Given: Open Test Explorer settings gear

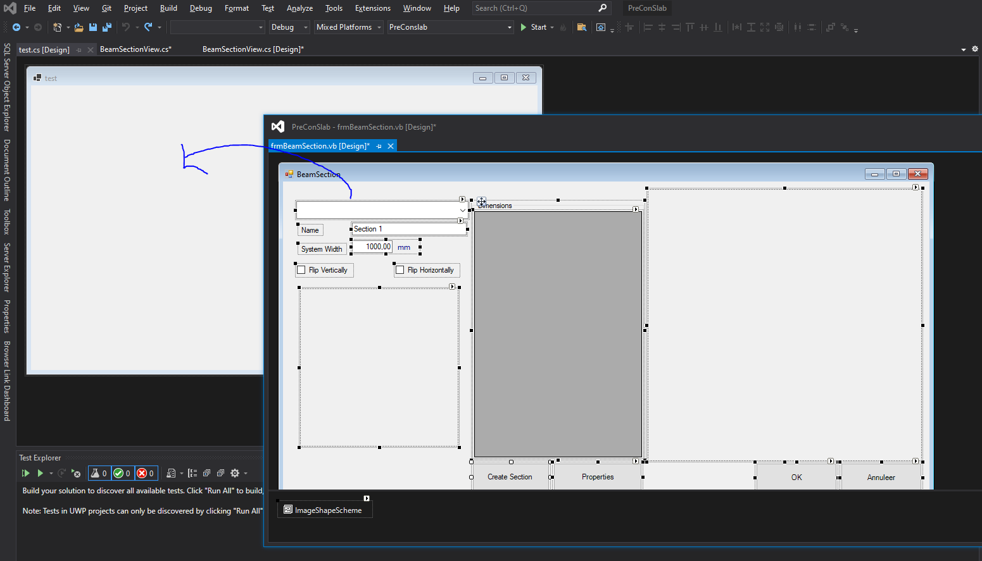Looking at the screenshot, I should [x=235, y=473].
